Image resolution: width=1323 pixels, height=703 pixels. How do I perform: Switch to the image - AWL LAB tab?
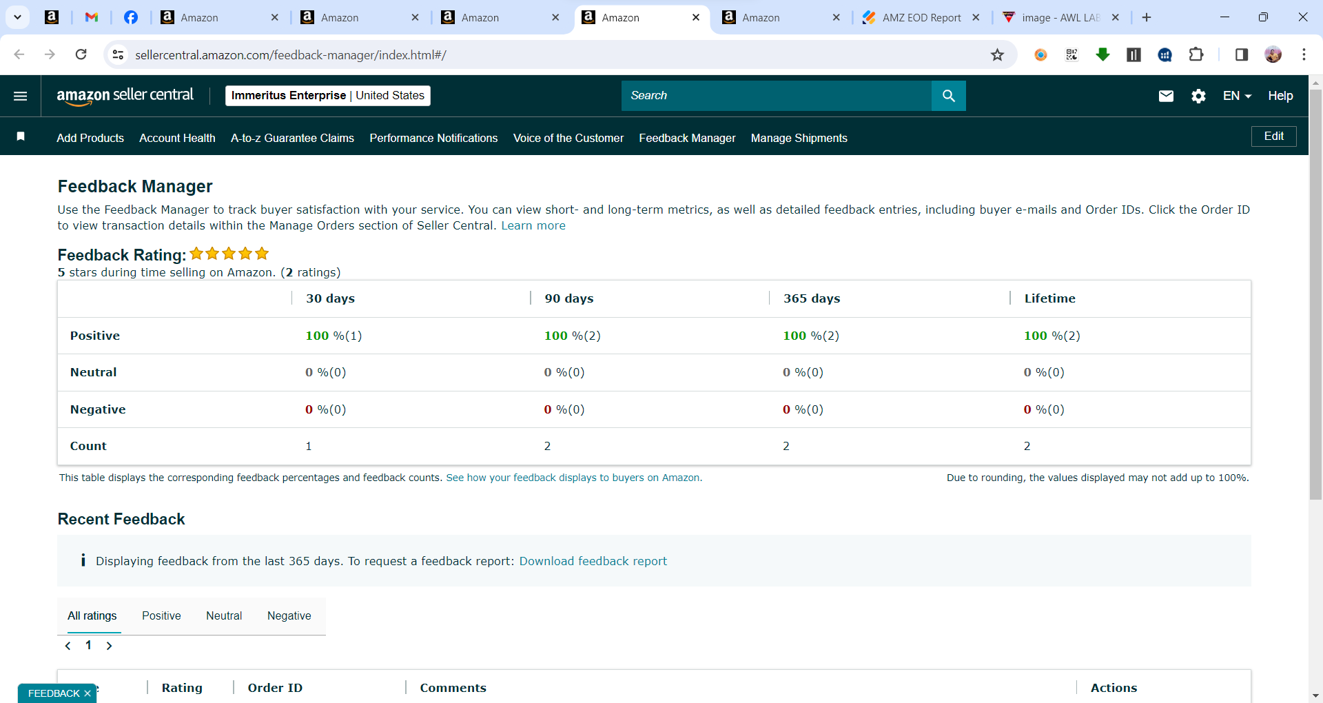pos(1060,17)
